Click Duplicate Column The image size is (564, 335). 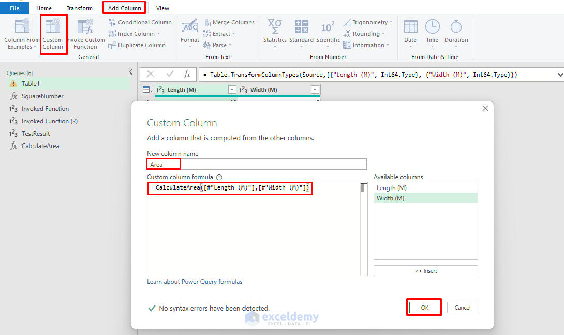(x=137, y=46)
